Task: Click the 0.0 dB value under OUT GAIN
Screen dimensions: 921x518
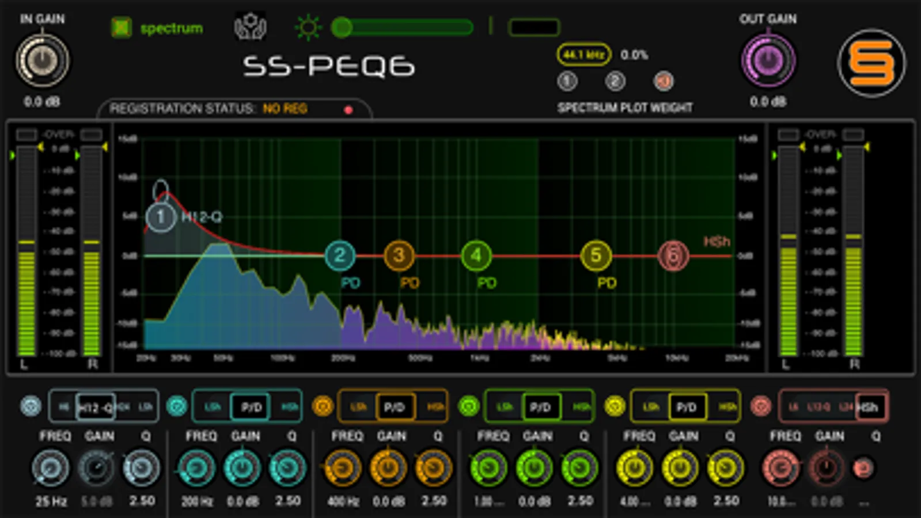Action: coord(768,102)
